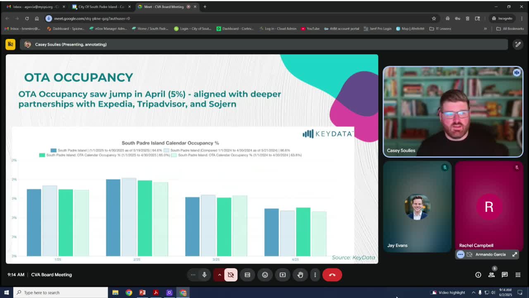Image resolution: width=529 pixels, height=298 pixels.
Task: Open Log in - Cloud Admin bookmark
Action: (x=278, y=29)
